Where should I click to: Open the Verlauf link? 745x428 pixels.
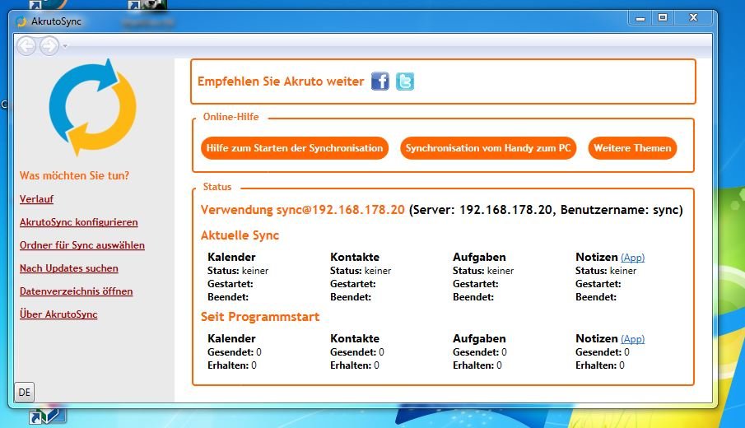click(36, 199)
